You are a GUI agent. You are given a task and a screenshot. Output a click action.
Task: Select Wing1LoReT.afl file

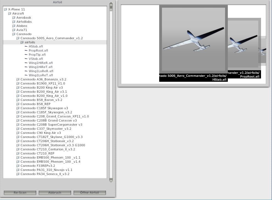point(41,75)
